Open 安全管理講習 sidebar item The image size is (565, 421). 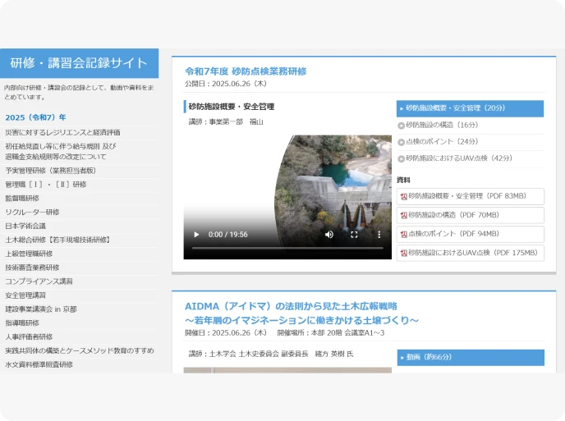tap(25, 295)
